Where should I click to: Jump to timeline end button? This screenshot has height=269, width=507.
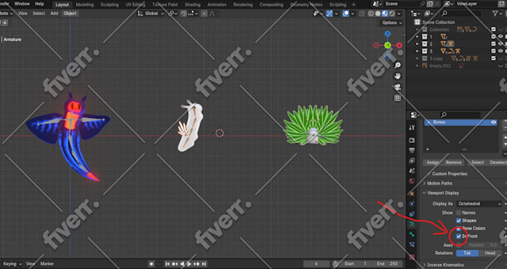click(204, 264)
